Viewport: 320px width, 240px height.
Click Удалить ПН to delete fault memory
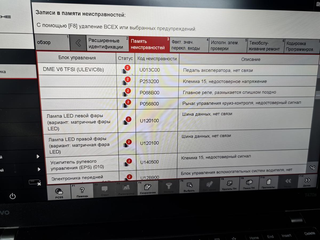[229, 185]
